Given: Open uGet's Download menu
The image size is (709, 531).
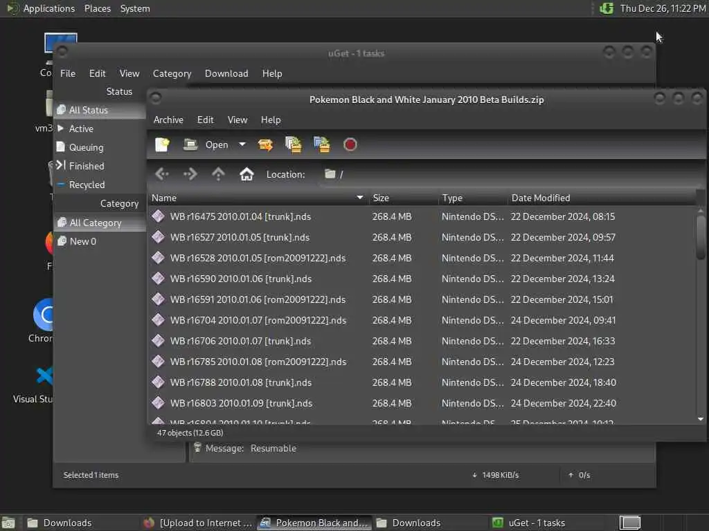Looking at the screenshot, I should pyautogui.click(x=226, y=73).
